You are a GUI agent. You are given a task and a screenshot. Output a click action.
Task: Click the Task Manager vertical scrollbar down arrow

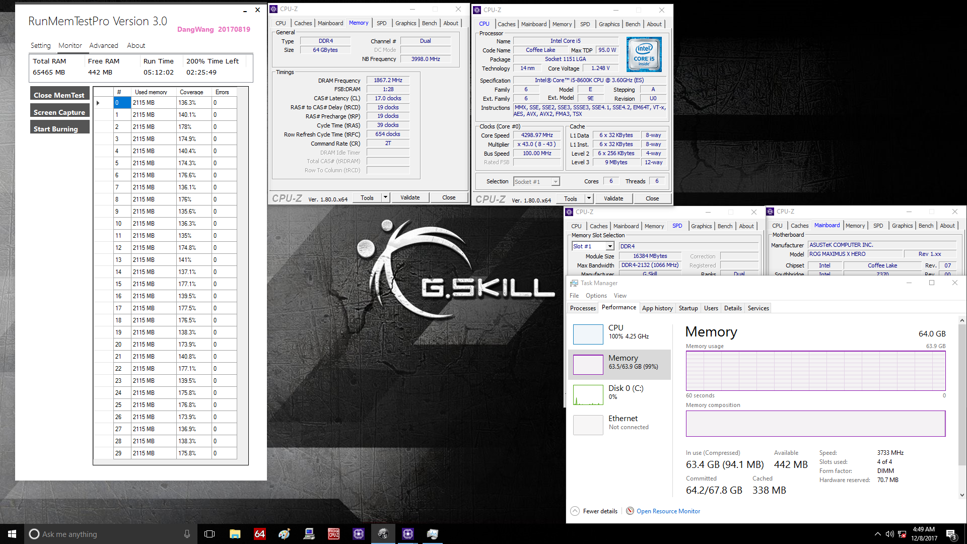(962, 495)
